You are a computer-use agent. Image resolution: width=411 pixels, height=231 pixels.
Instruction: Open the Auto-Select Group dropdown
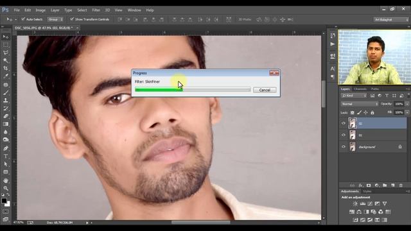[x=55, y=19]
